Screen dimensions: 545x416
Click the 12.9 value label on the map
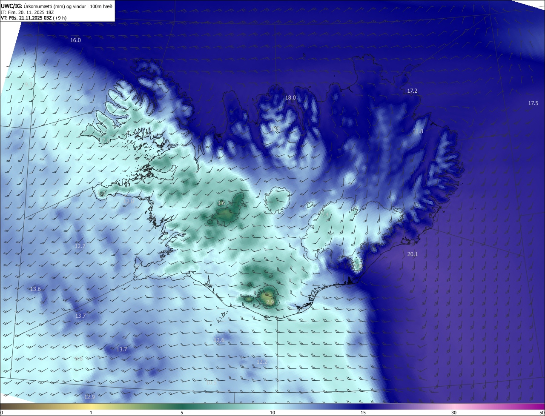[x=89, y=397]
